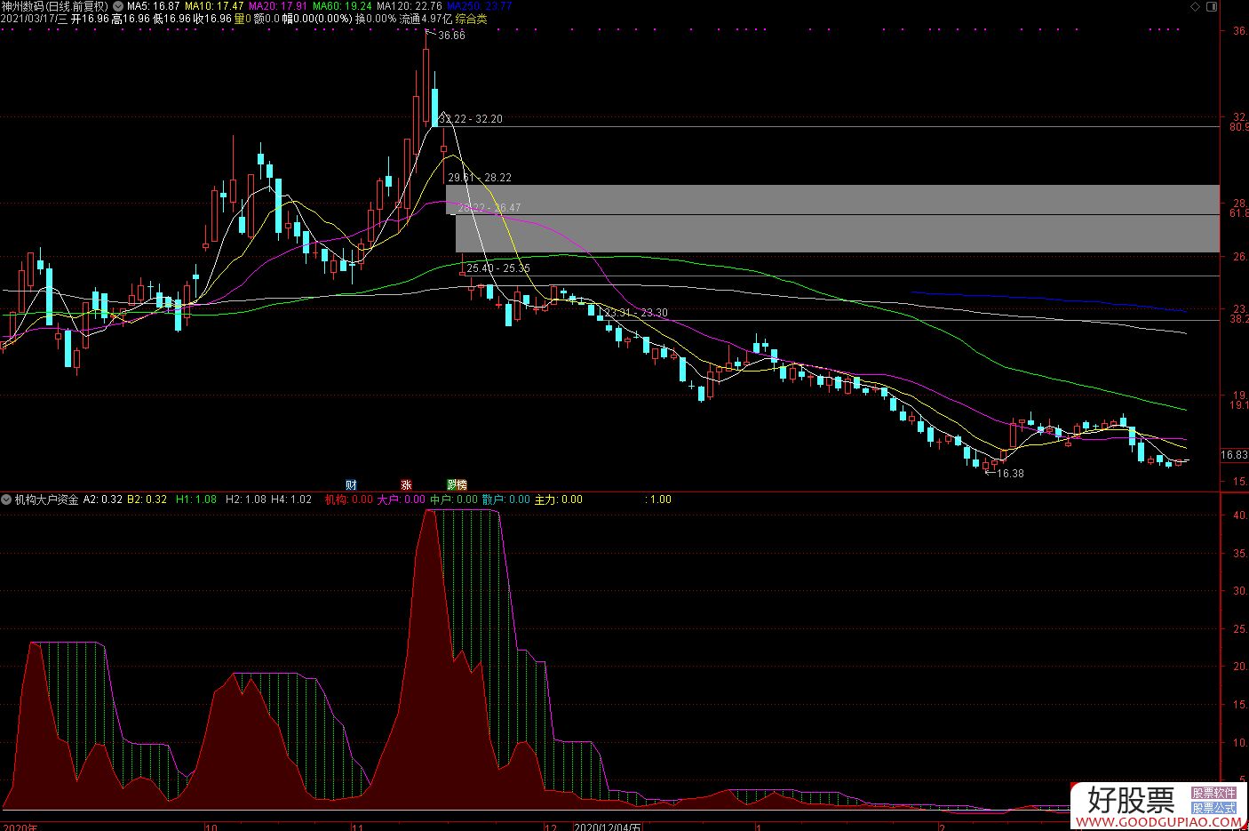Image resolution: width=1249 pixels, height=831 pixels.
Task: Select the yellow MA10: 17.47 readout
Action: 214,6
